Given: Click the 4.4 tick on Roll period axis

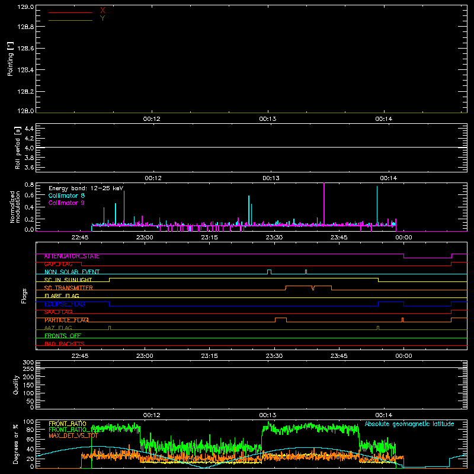Looking at the screenshot, I should click(x=29, y=129).
